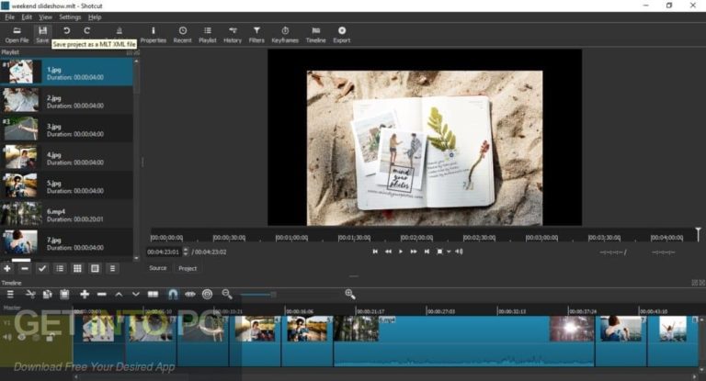The image size is (706, 381).
Task: Show the Recent files panel
Action: (182, 35)
